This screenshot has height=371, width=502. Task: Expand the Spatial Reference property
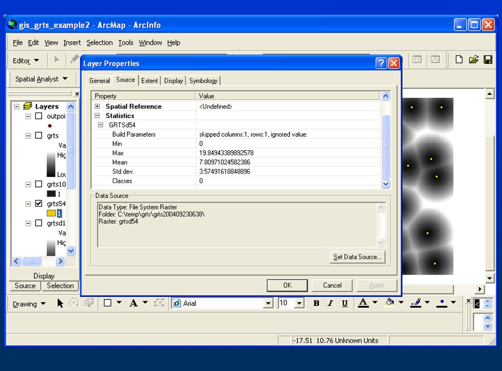(97, 106)
